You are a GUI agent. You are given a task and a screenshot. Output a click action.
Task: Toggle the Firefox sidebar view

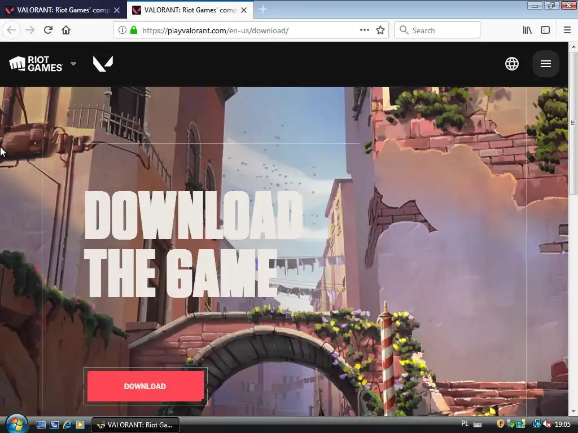point(545,30)
